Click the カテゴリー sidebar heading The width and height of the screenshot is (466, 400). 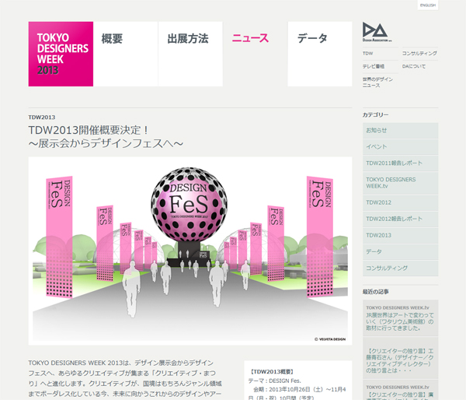[375, 115]
